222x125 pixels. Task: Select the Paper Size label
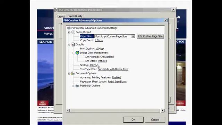coord(86,36)
